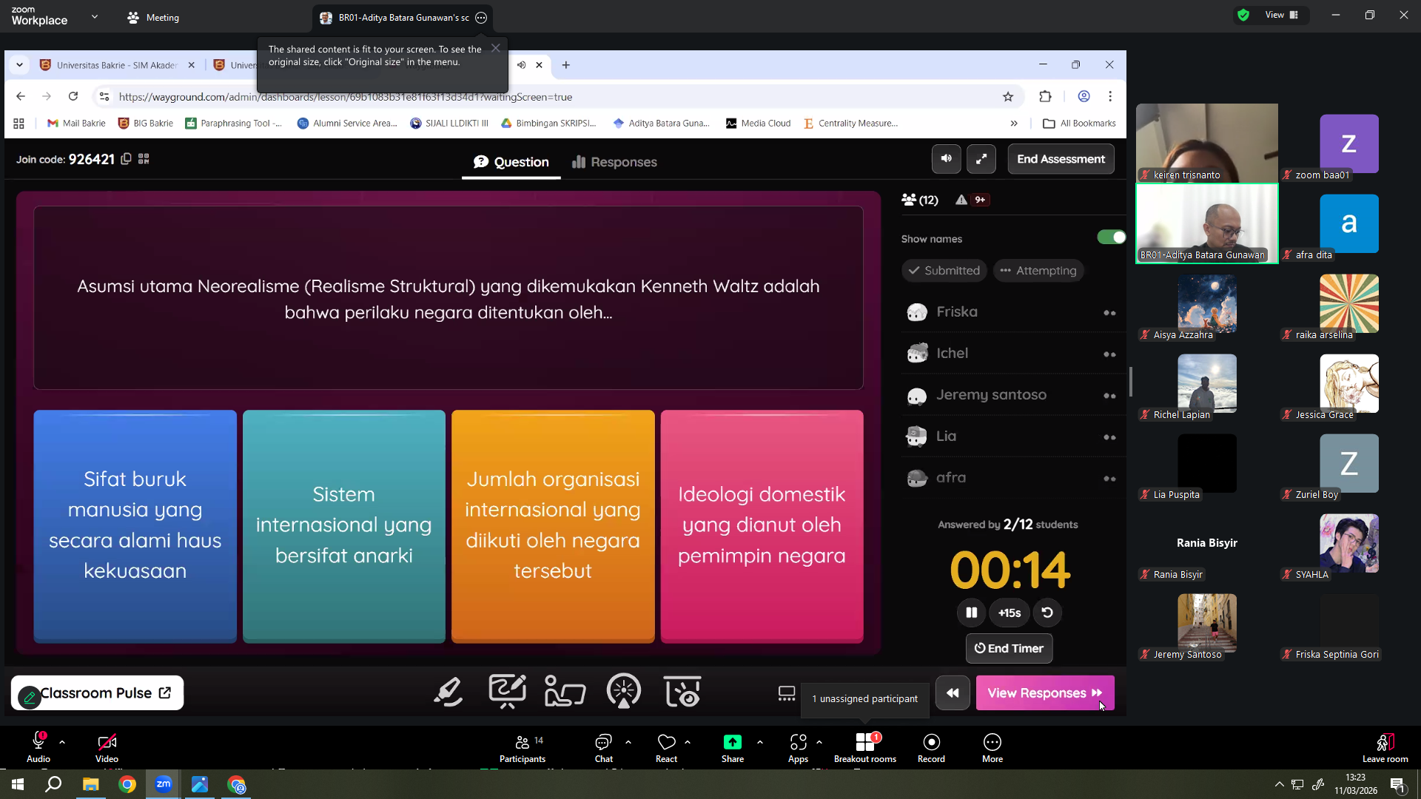This screenshot has width=1421, height=799.
Task: Show the join QR code
Action: 144,159
